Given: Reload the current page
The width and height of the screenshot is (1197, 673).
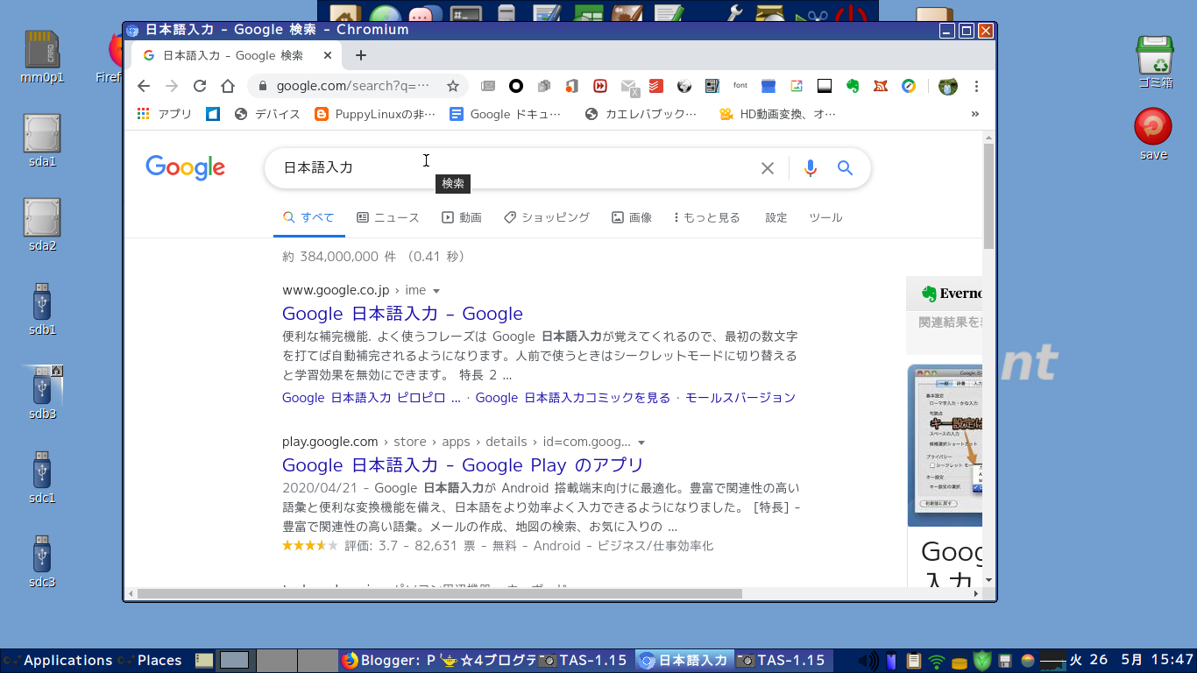Looking at the screenshot, I should [200, 86].
